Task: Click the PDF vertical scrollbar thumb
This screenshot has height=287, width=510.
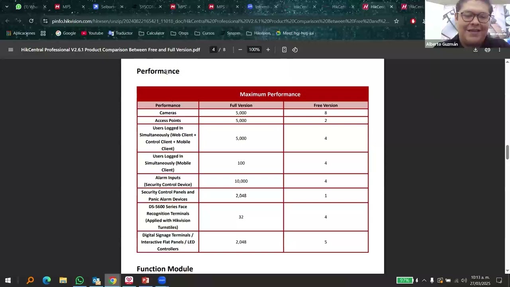Action: pos(507,152)
